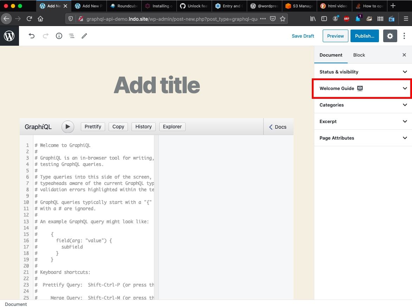Click Save Draft link
This screenshot has height=308, width=412.
pos(303,36)
